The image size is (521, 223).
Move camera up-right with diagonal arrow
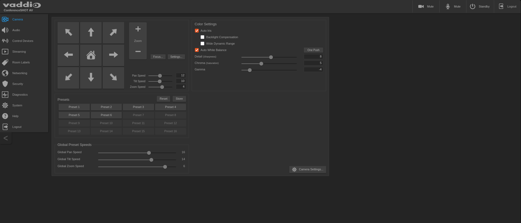113,33
